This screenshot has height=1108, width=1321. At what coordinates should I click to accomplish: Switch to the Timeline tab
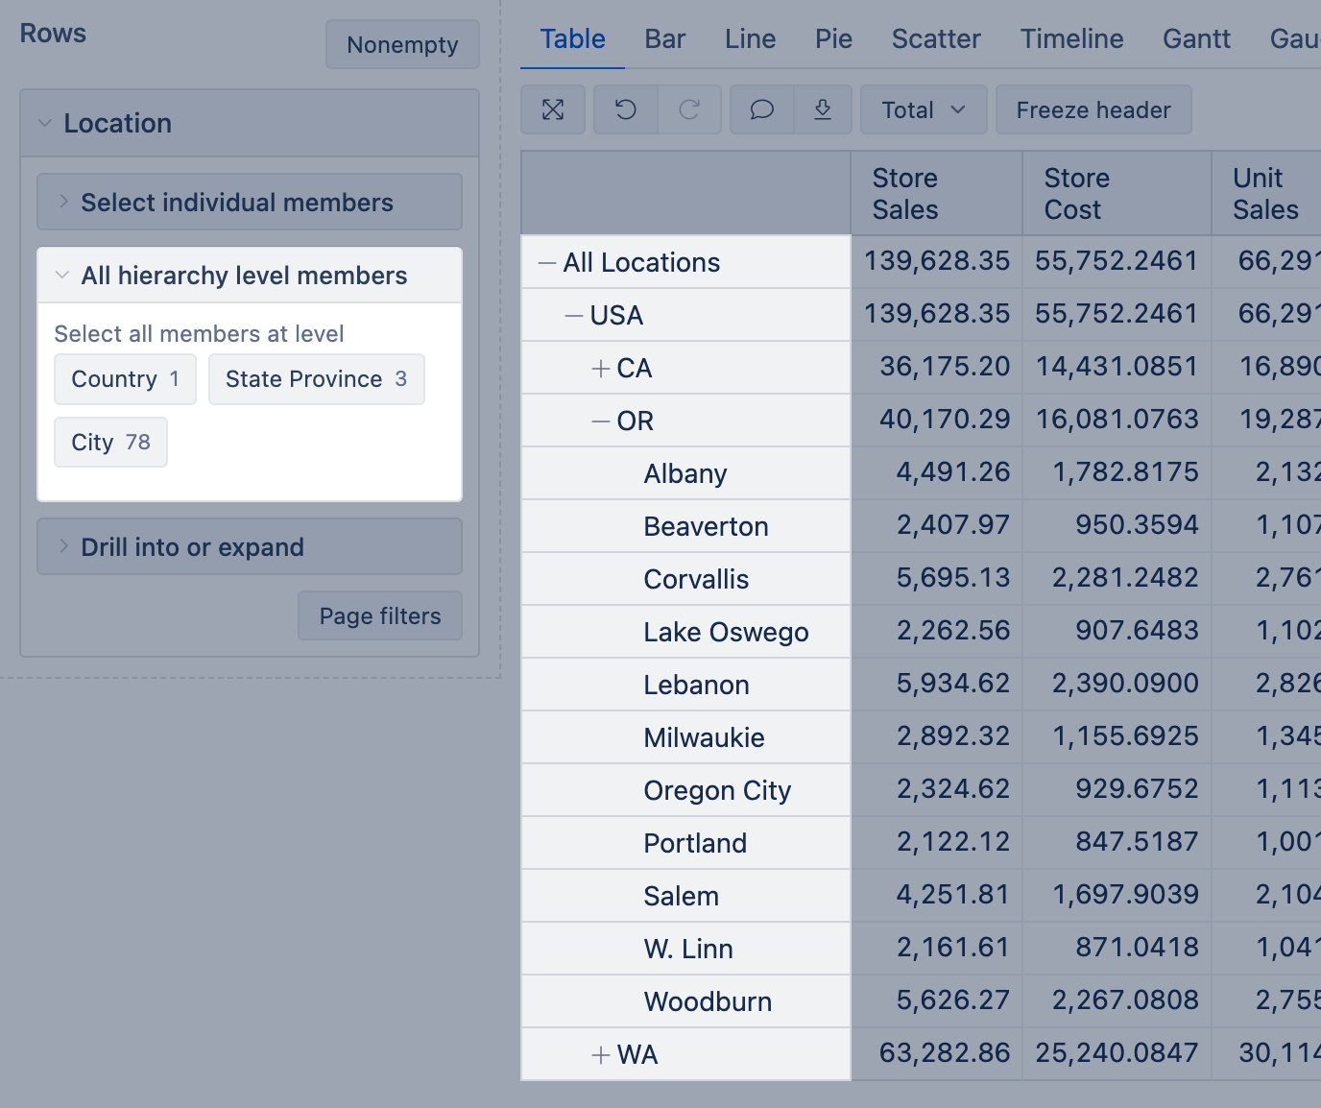coord(1071,39)
